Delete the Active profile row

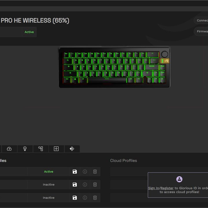[95, 172]
